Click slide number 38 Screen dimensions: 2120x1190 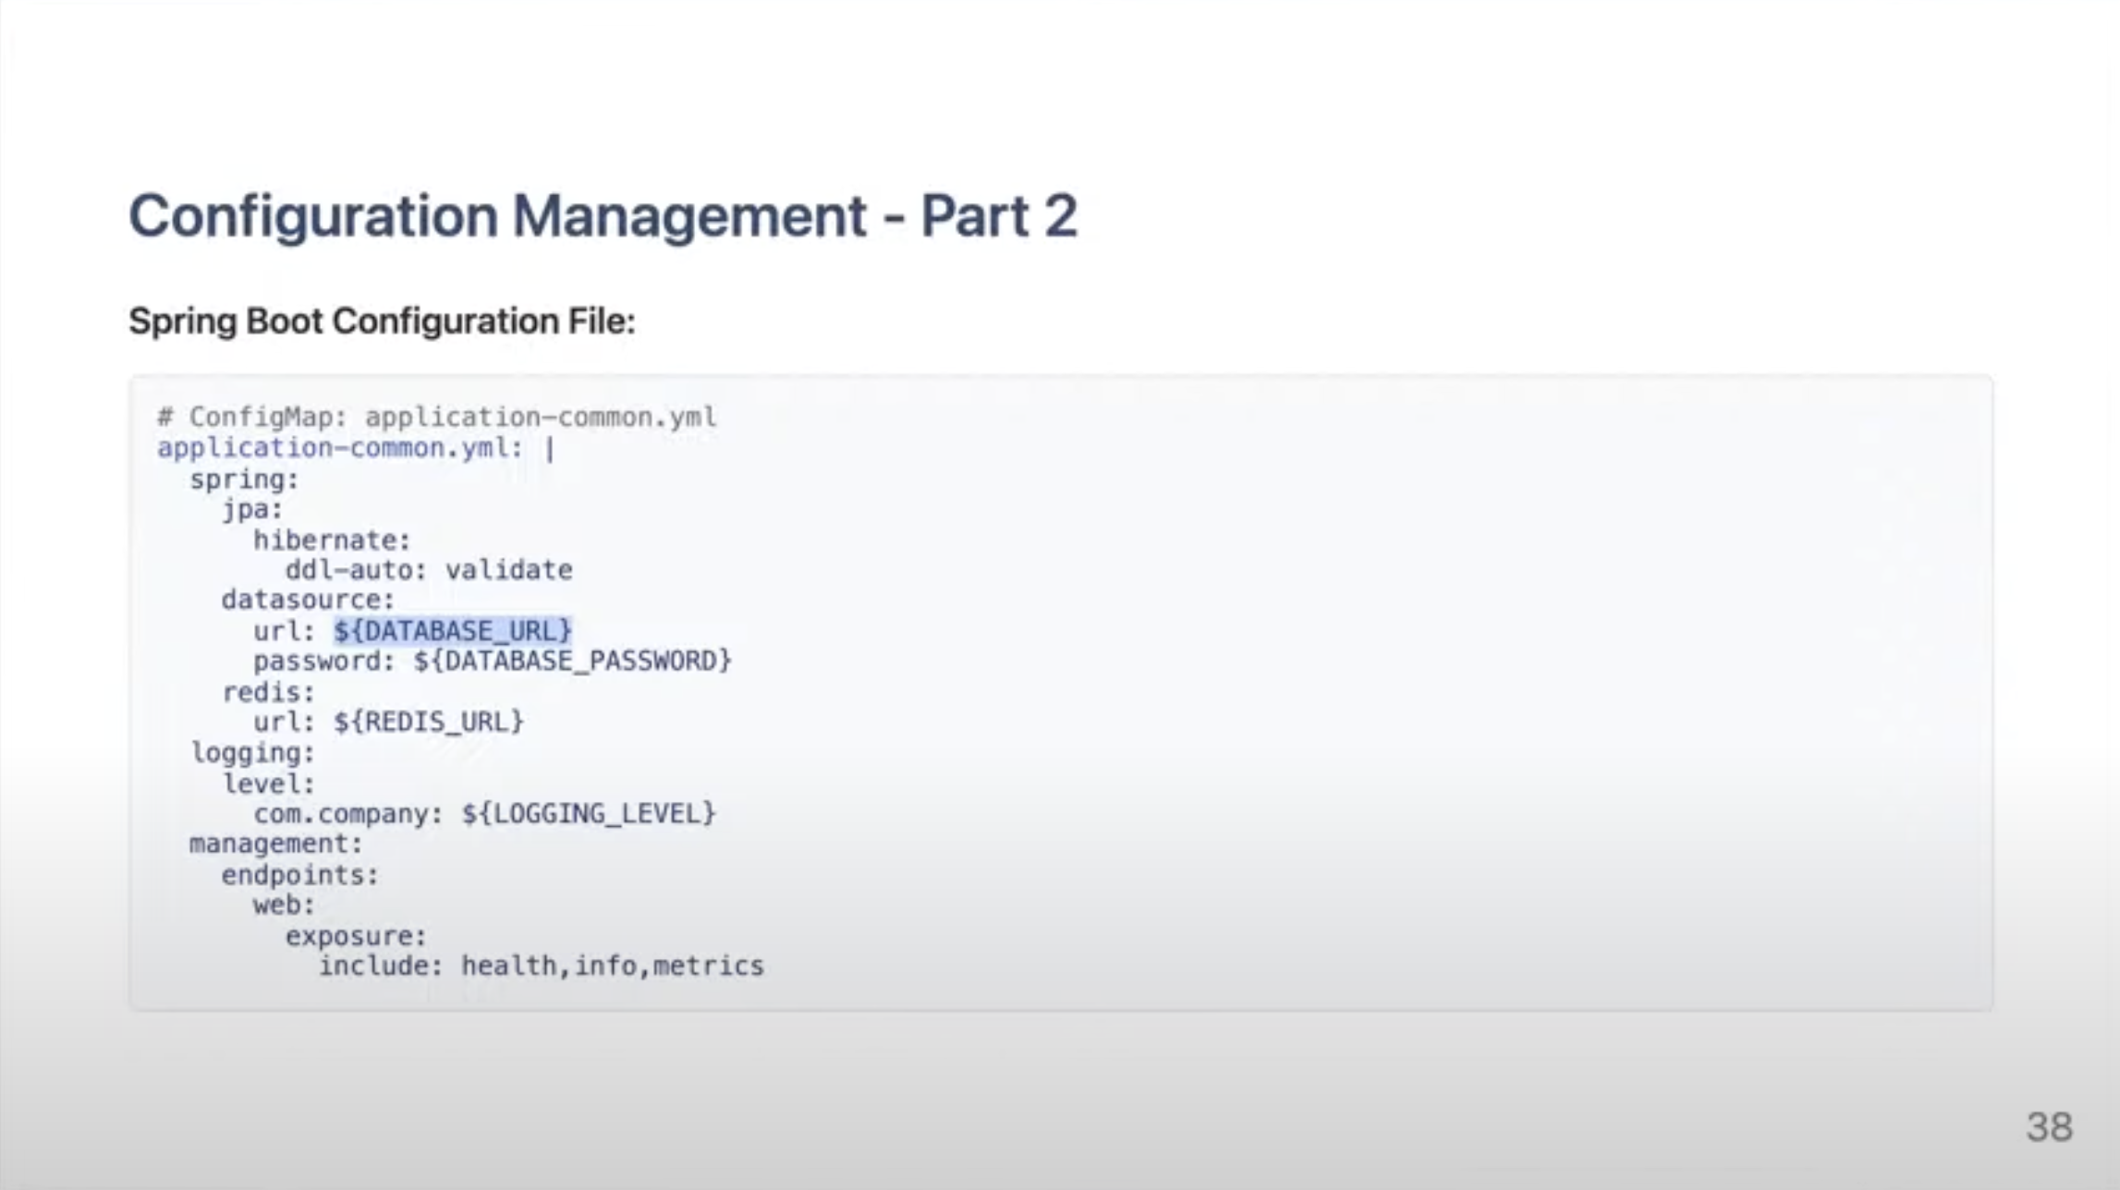2049,1127
